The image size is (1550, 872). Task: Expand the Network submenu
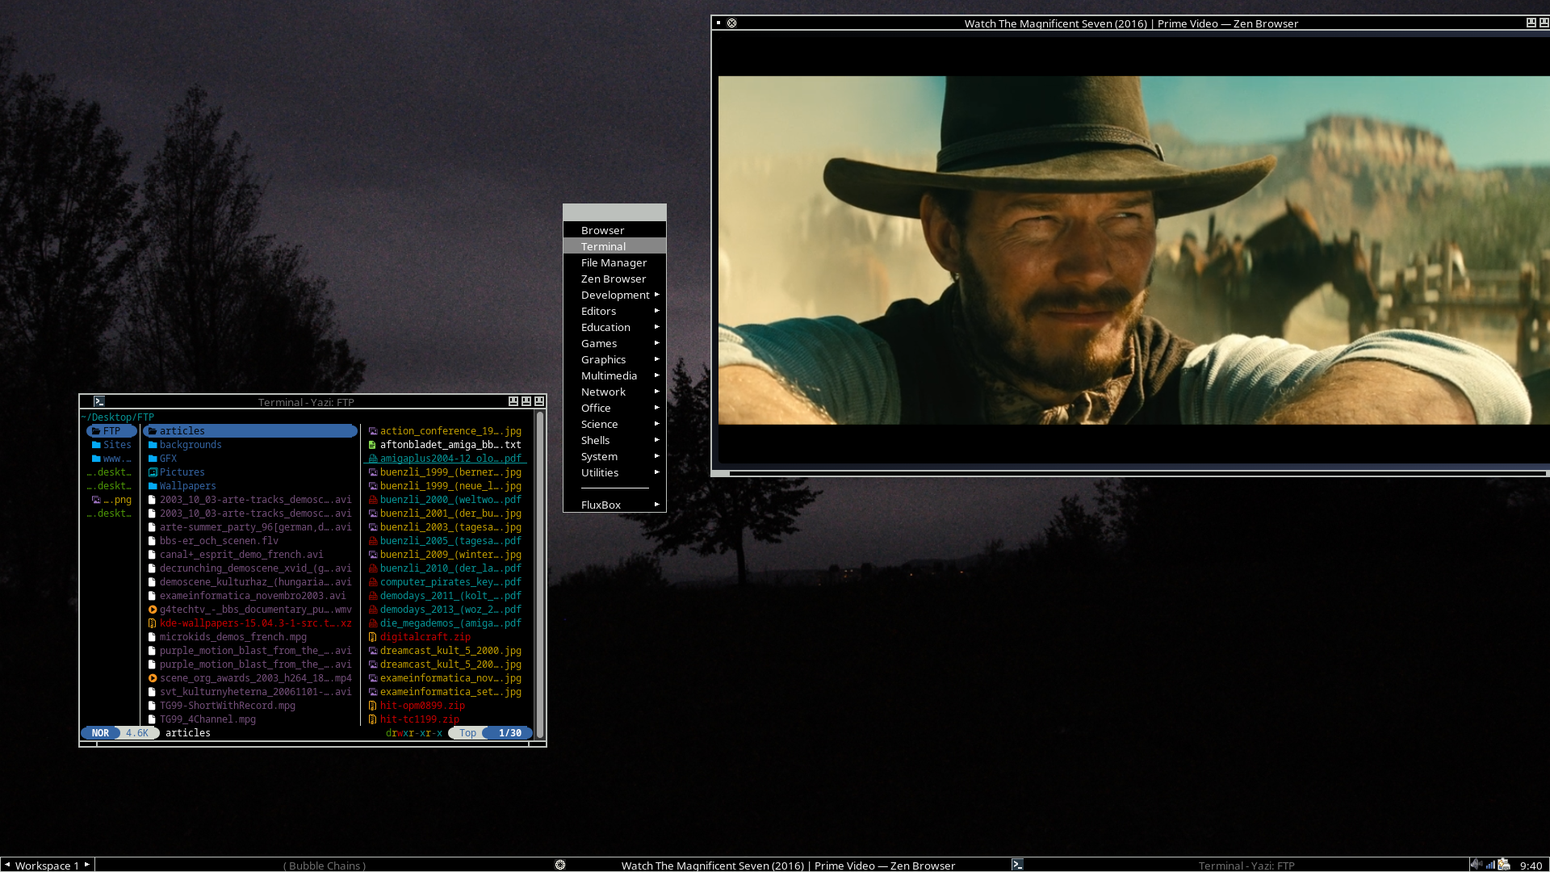614,392
